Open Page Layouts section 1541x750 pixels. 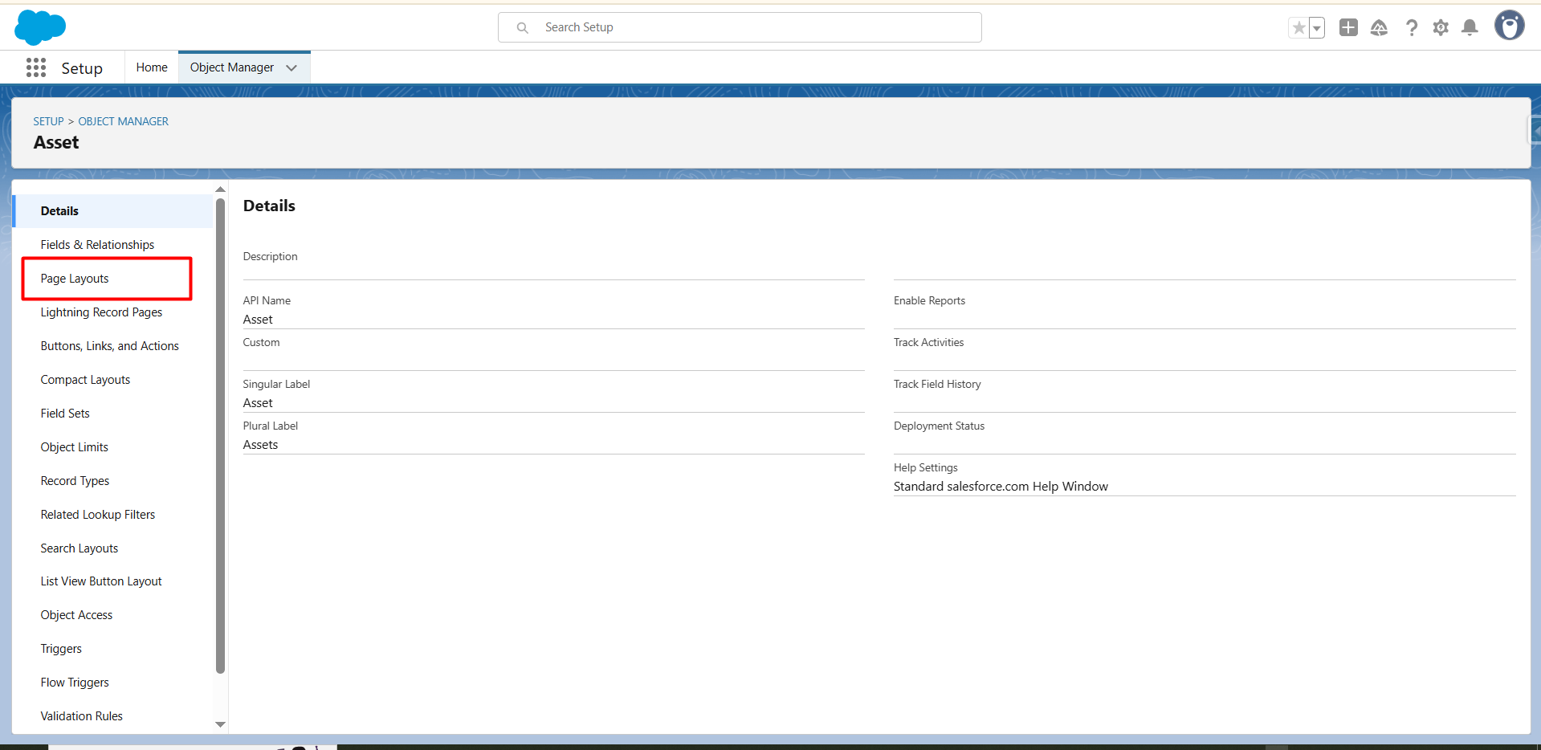pos(75,279)
